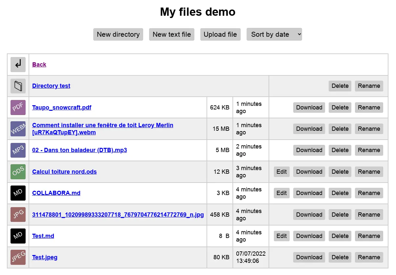396x275 pixels.
Task: Click the New directory button
Action: point(118,34)
